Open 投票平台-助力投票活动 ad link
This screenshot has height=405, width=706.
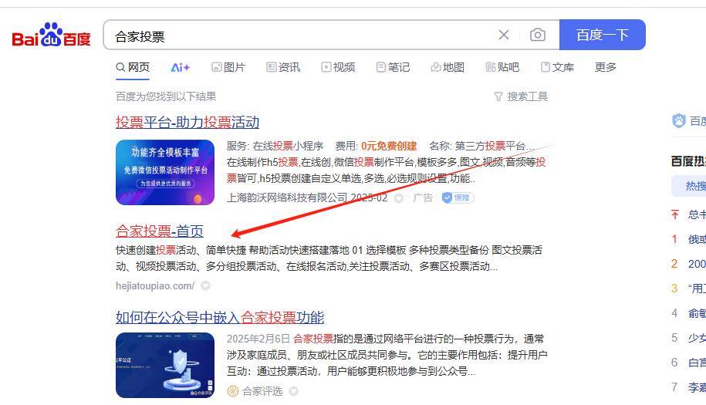[187, 122]
